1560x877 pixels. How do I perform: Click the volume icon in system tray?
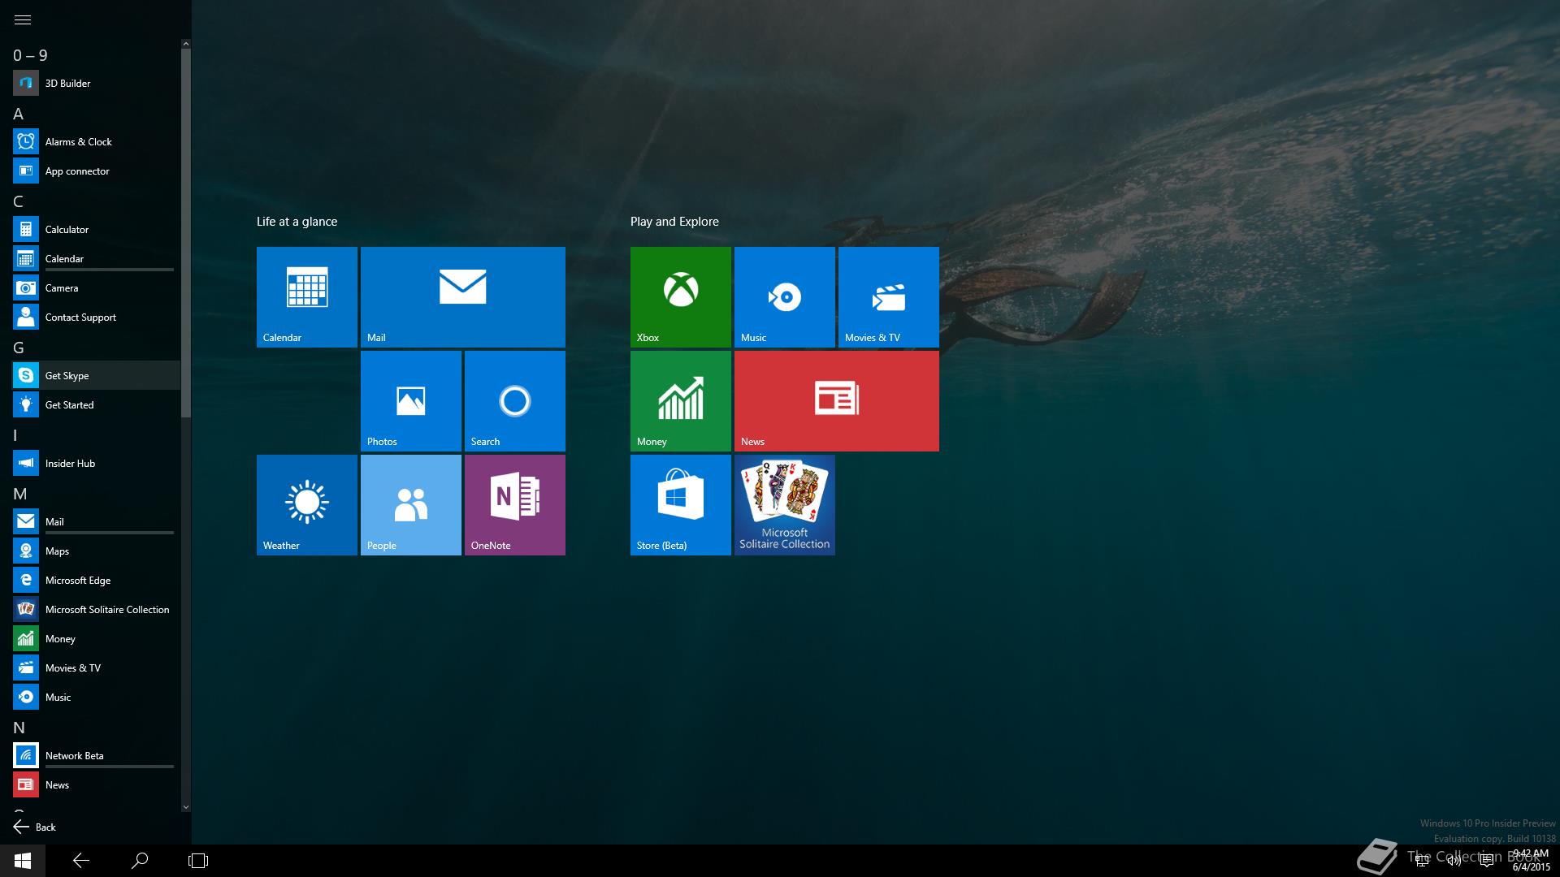point(1454,860)
